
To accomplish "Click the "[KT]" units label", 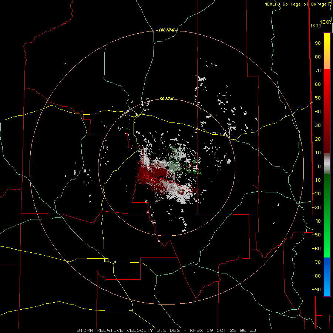I will 316,26.
